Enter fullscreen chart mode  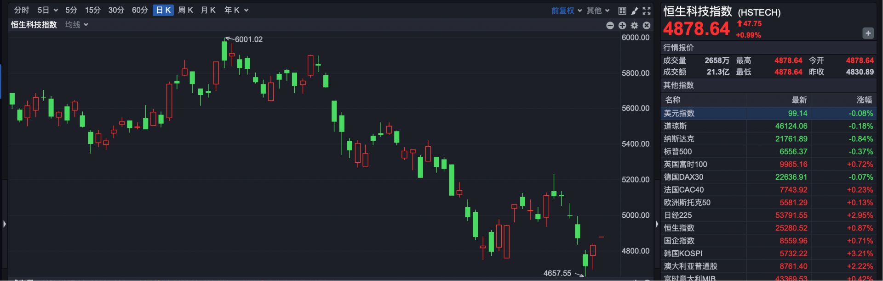point(647,11)
